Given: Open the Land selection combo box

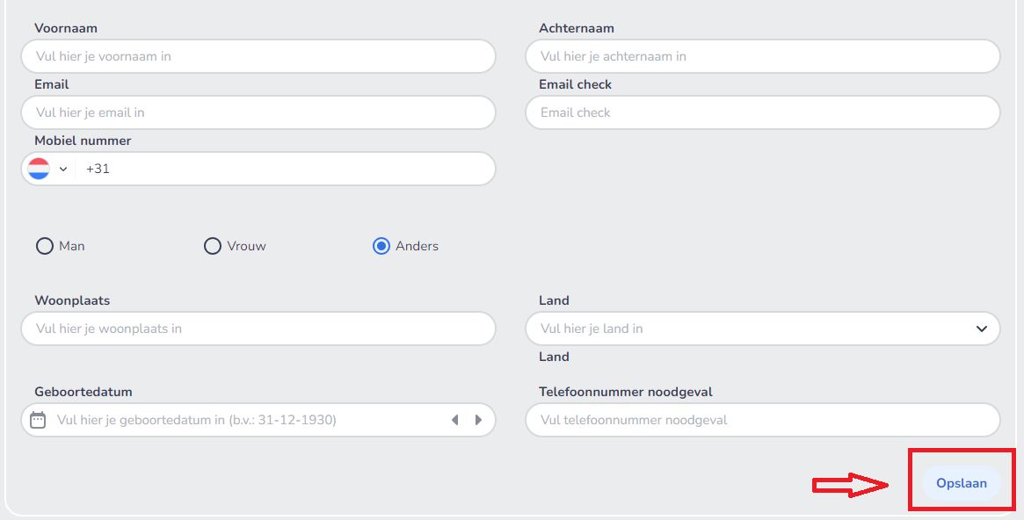Looking at the screenshot, I should click(x=747, y=329).
